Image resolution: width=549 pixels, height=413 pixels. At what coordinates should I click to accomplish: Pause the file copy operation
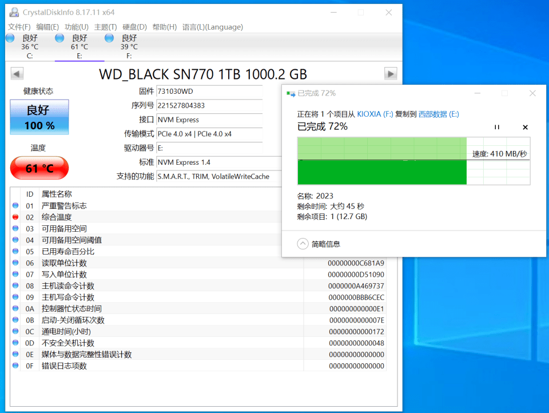pos(497,127)
